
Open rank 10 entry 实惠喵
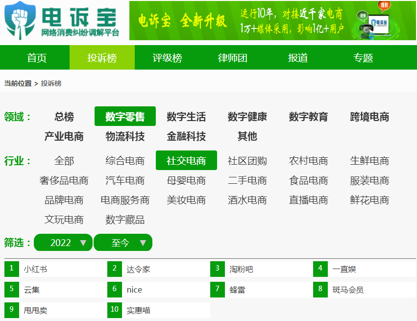[x=158, y=310]
